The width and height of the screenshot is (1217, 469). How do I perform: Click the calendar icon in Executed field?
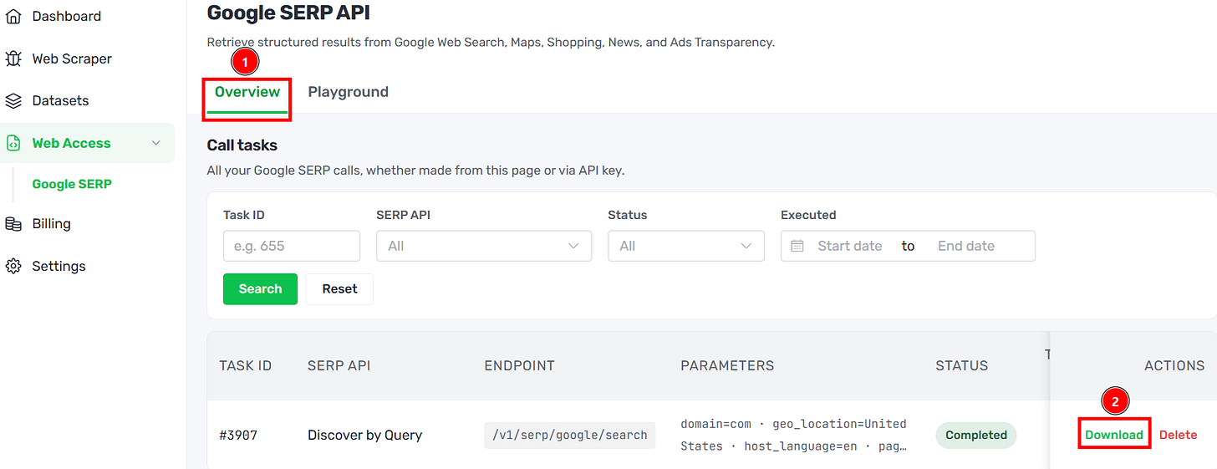[x=797, y=246]
